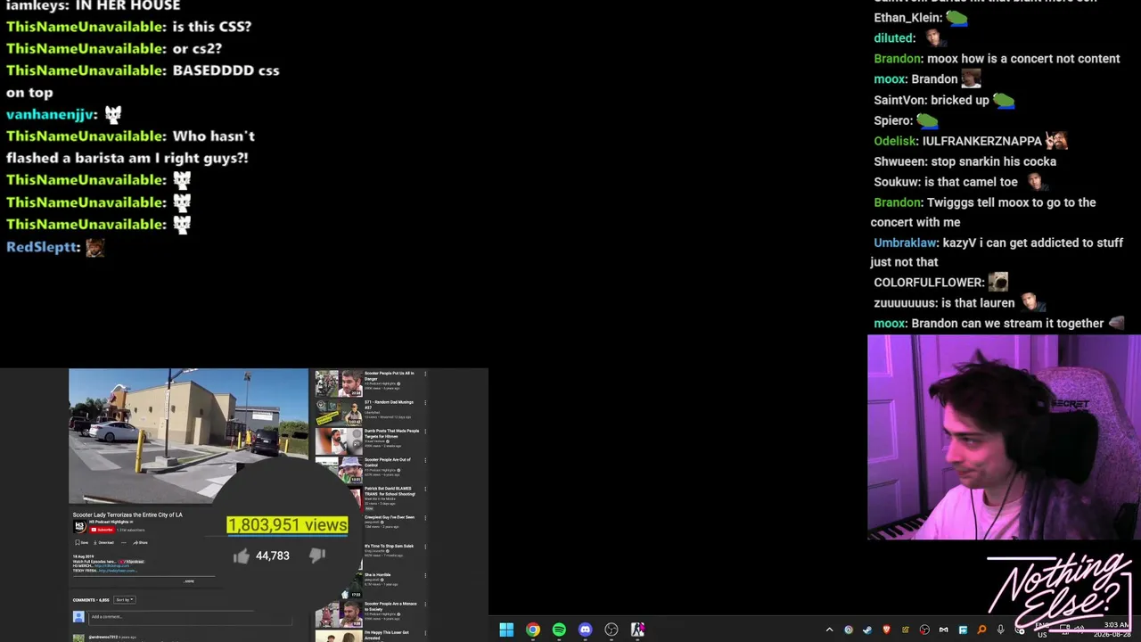Share the Scooter Lady video
The image size is (1141, 642).
point(140,542)
